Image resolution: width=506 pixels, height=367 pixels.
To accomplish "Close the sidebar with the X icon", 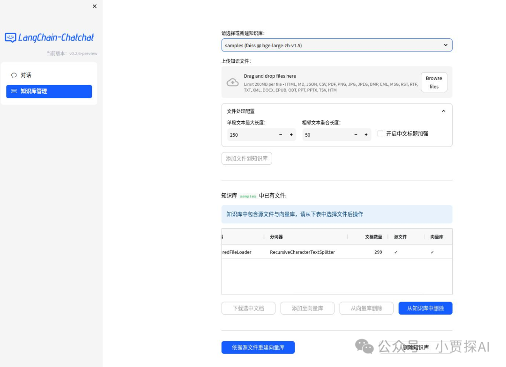I will coord(95,6).
